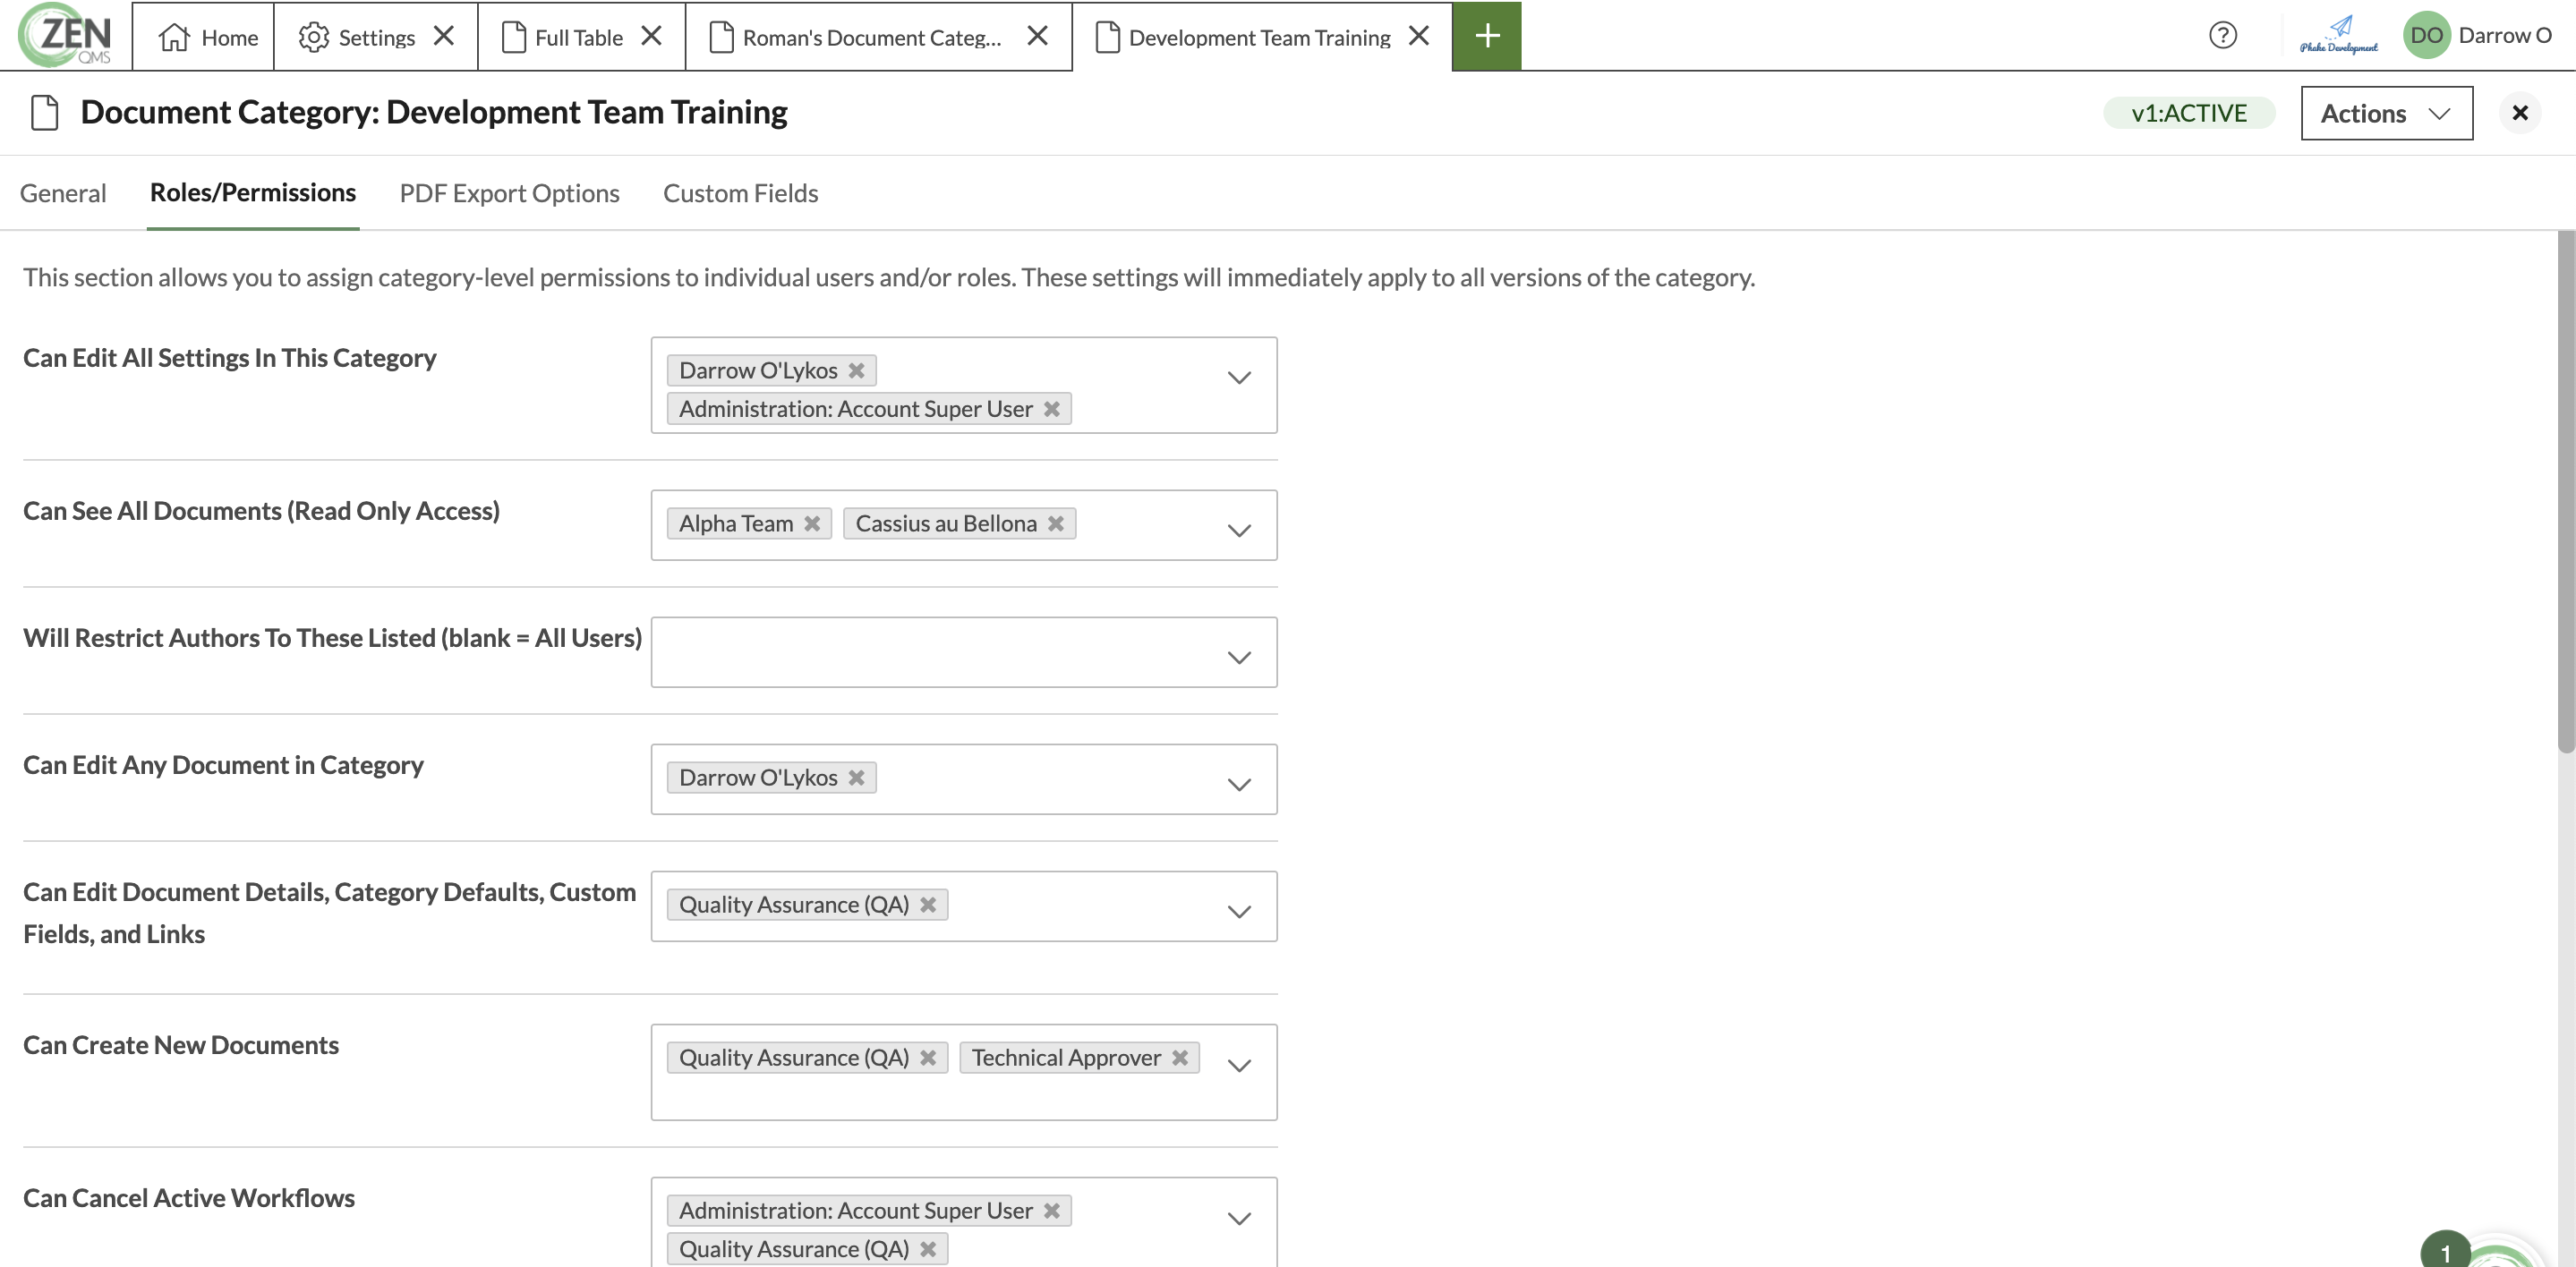Viewport: 2576px width, 1267px height.
Task: Click the Technical Approver tag label
Action: coord(1066,1058)
